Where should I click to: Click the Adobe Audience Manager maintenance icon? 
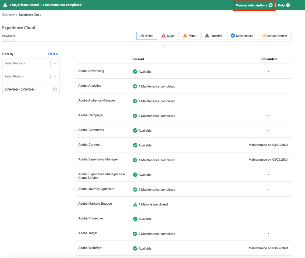click(x=135, y=101)
